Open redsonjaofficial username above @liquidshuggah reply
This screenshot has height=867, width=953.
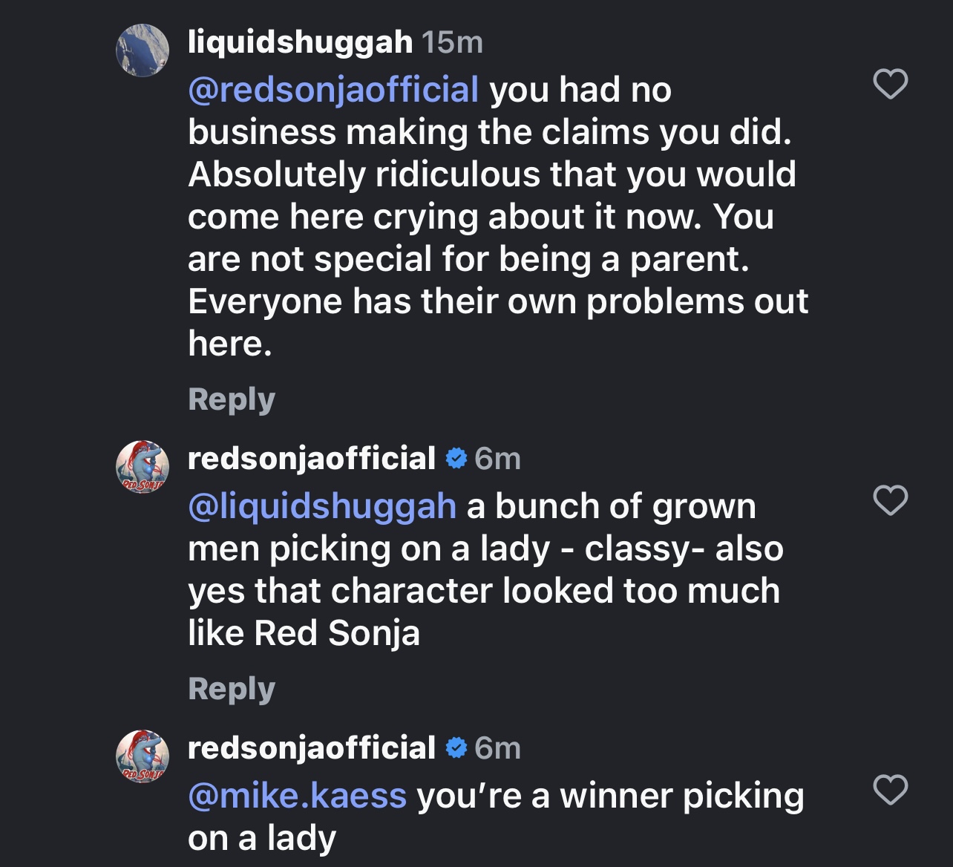coord(312,459)
